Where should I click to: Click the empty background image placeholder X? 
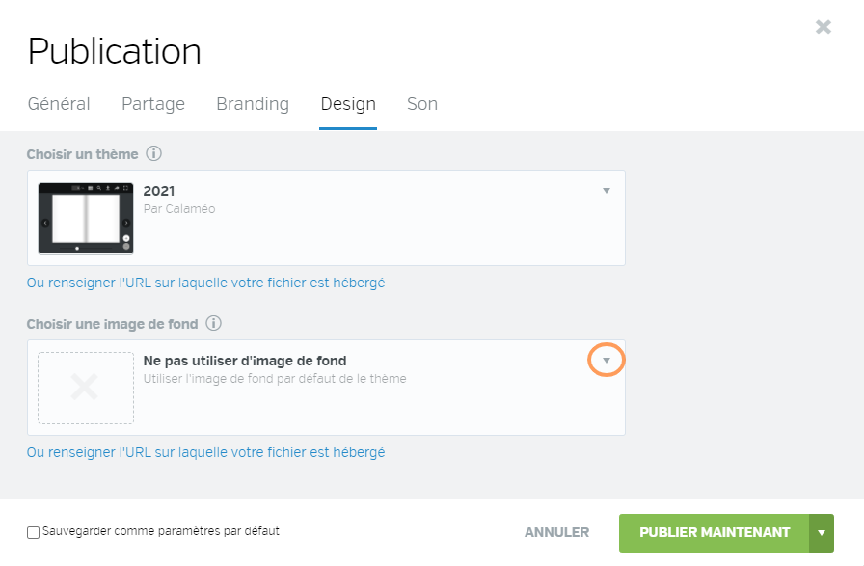click(x=86, y=388)
